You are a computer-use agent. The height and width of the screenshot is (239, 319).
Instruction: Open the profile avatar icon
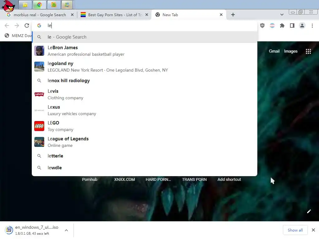pos(302,26)
